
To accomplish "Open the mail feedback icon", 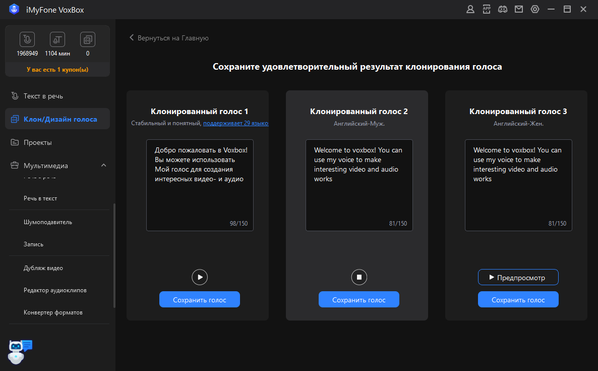I will point(519,9).
